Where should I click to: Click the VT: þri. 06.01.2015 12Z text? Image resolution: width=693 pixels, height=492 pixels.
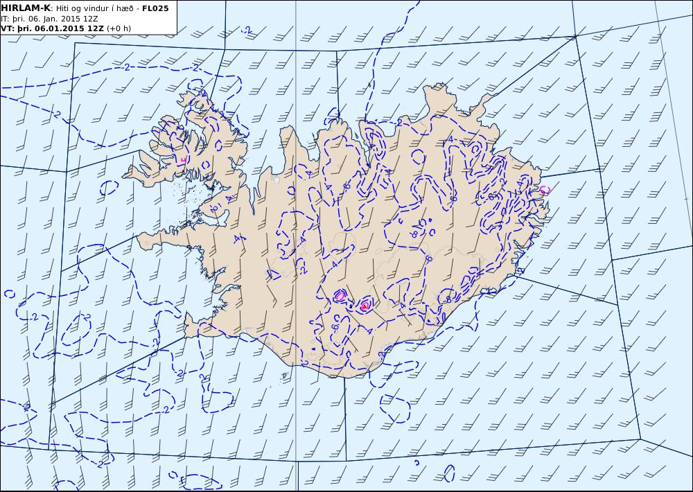coord(53,28)
